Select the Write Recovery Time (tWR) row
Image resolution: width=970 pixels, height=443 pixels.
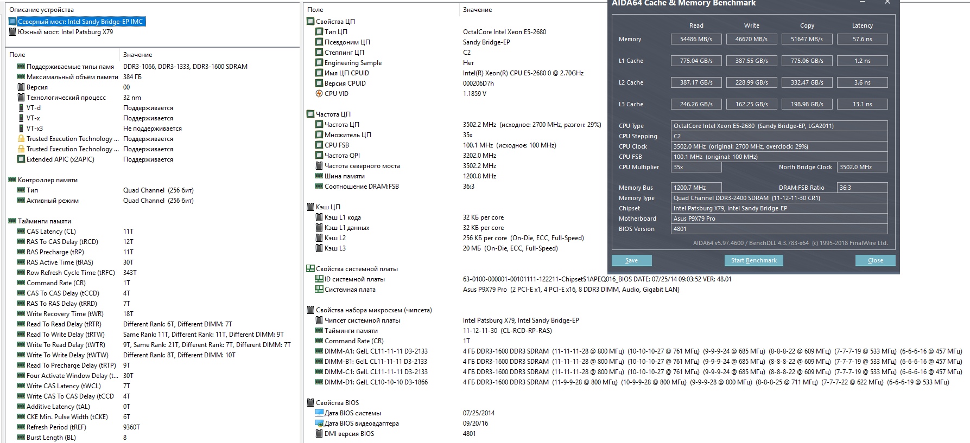point(153,314)
